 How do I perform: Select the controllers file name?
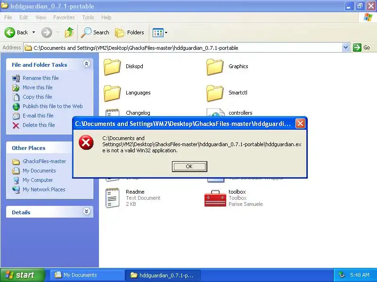click(240, 113)
